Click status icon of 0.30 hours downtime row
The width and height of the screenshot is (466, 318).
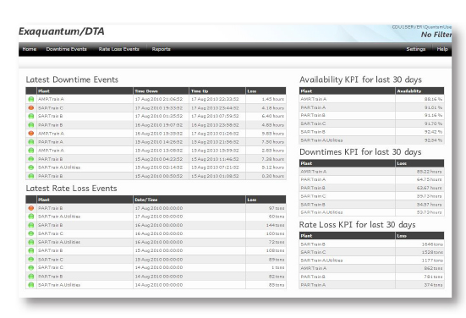click(31, 176)
